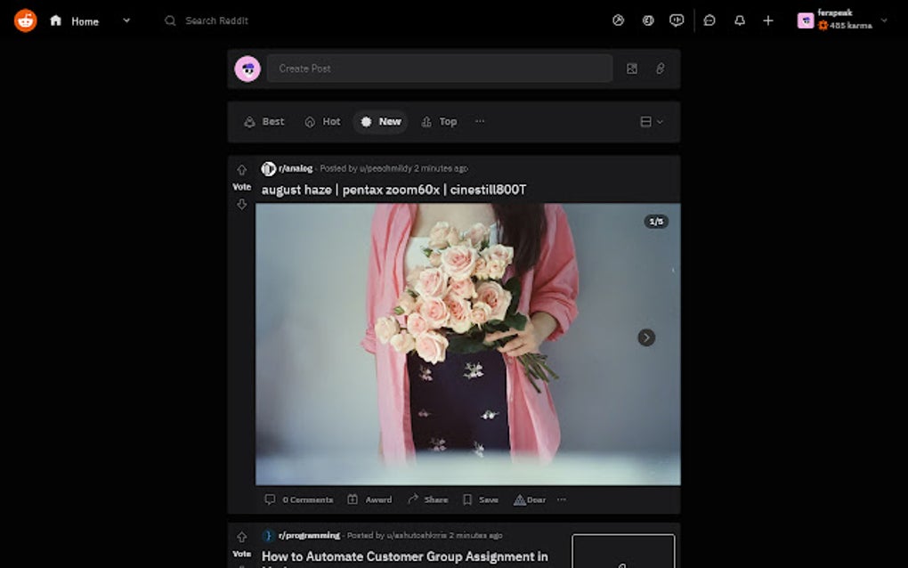Image resolution: width=908 pixels, height=568 pixels.
Task: Create a post using the plus icon
Action: coord(767,20)
